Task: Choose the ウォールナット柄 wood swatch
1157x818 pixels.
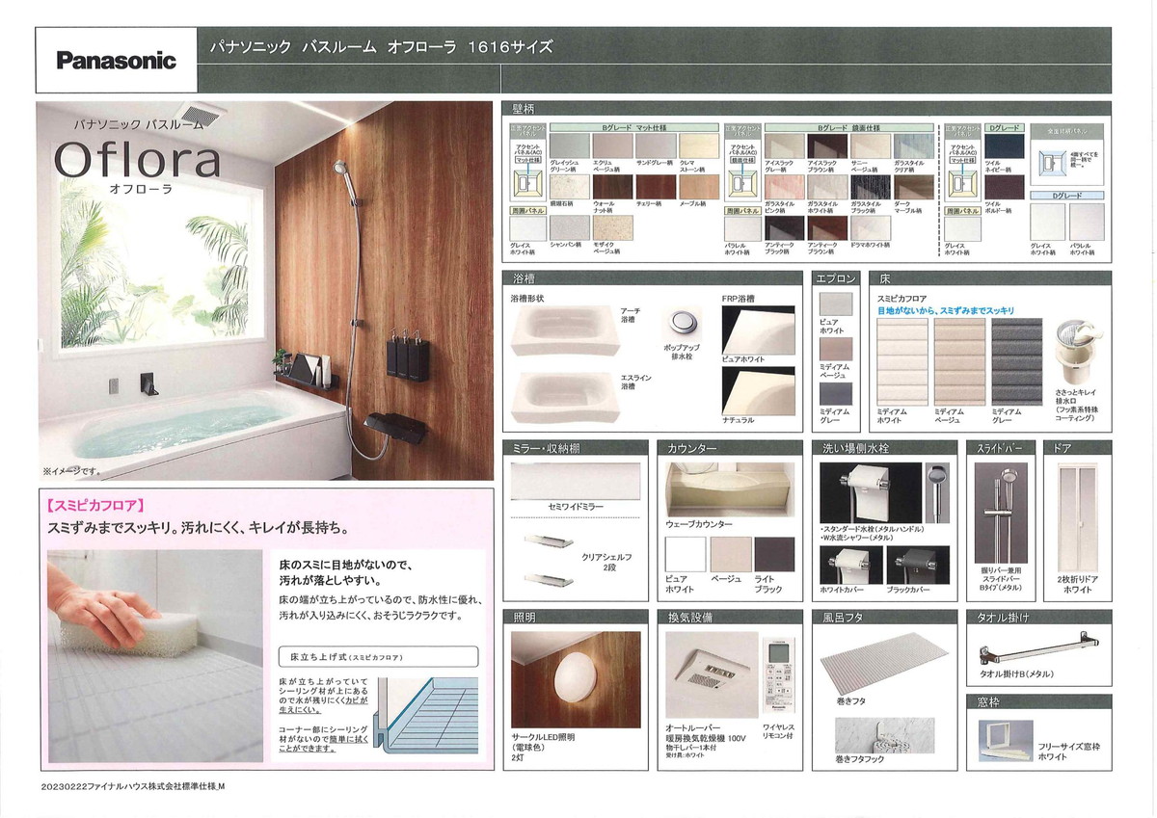Action: (x=611, y=186)
